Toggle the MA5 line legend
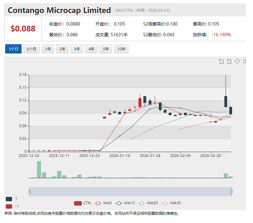Screen dimensions: 253x223 tap(103, 203)
